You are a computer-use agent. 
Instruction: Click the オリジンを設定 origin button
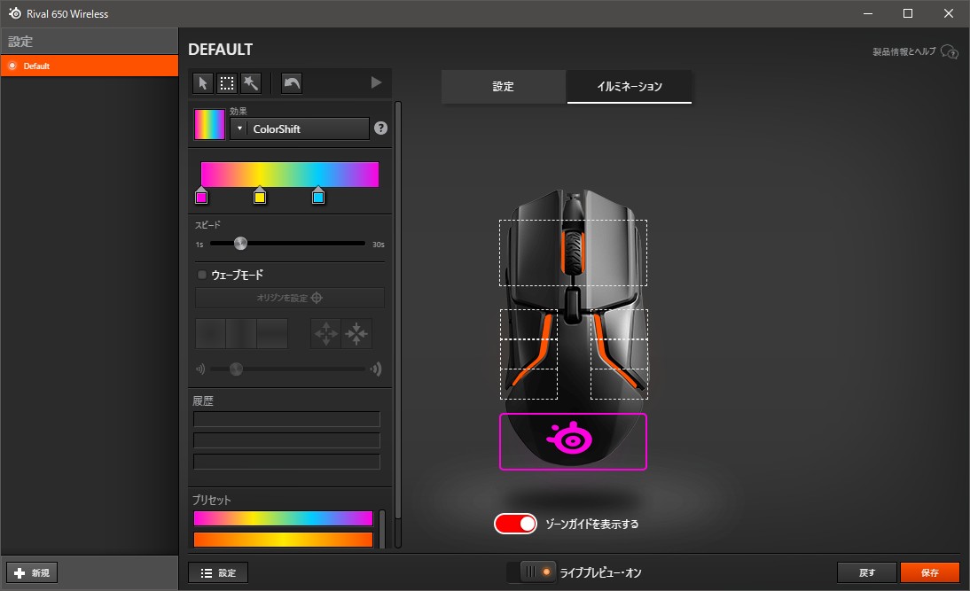290,298
